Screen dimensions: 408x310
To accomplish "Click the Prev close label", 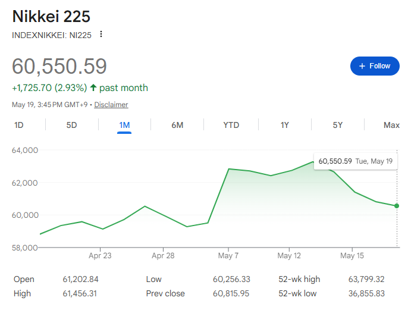I will tap(165, 293).
